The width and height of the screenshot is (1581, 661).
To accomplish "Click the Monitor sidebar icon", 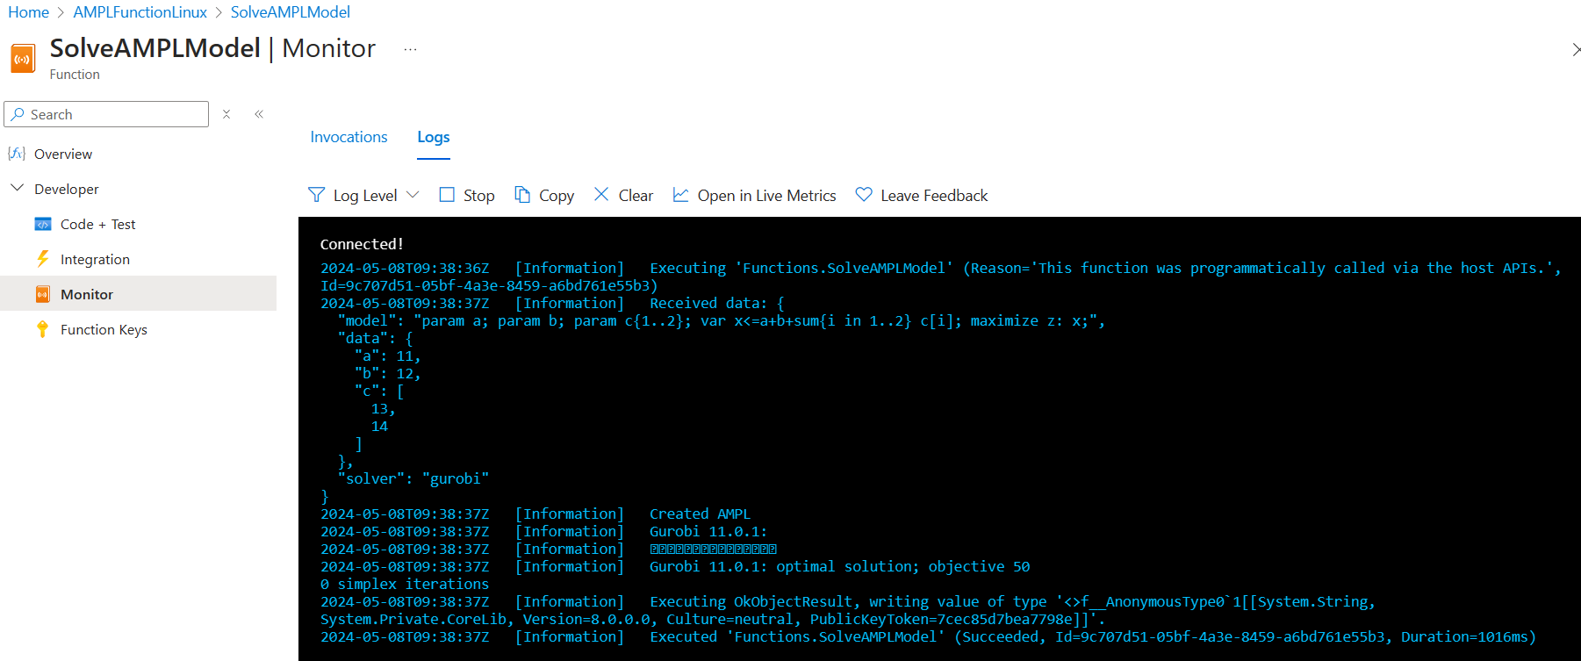I will point(43,294).
